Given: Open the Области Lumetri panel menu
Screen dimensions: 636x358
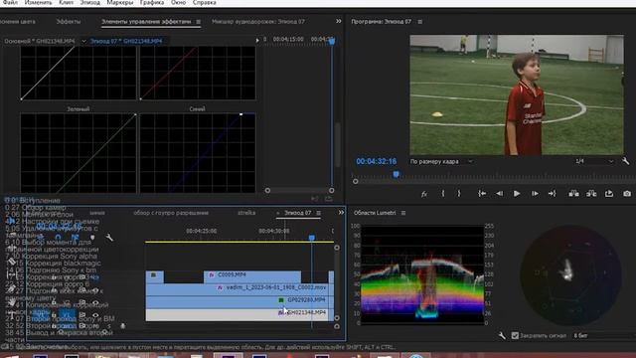Looking at the screenshot, I should (403, 213).
